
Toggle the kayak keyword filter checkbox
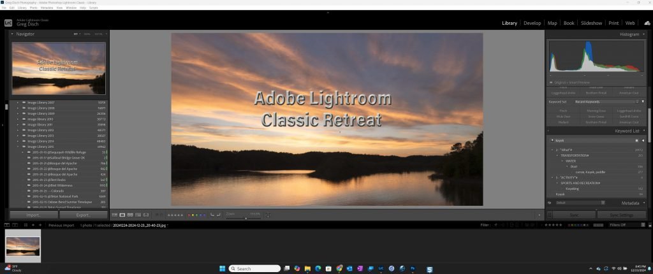637,140
